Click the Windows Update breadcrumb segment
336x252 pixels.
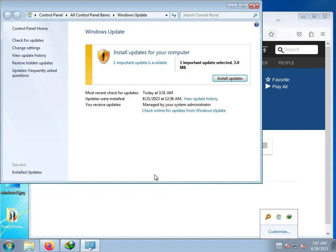132,15
